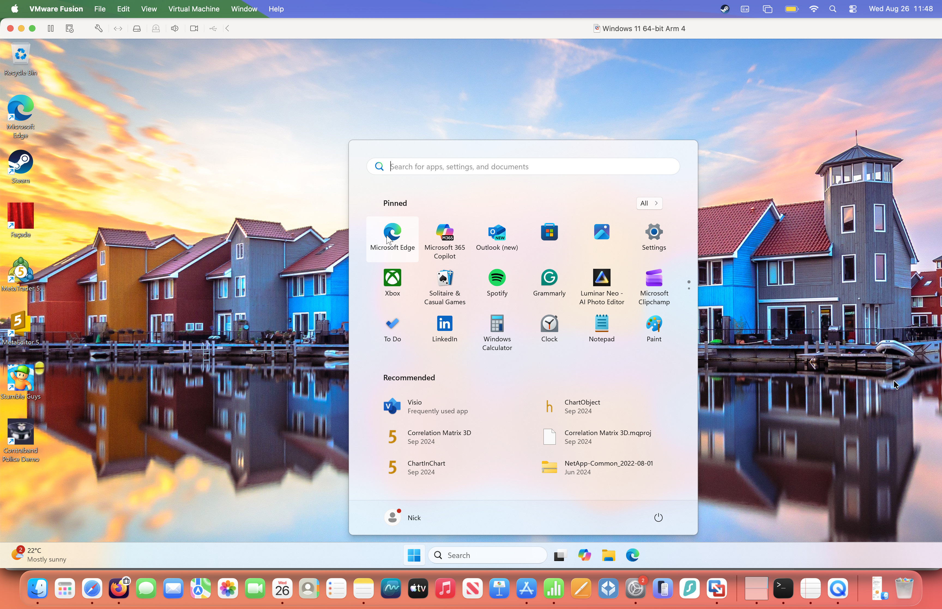The width and height of the screenshot is (942, 609).
Task: Open the Clock app
Action: (549, 329)
